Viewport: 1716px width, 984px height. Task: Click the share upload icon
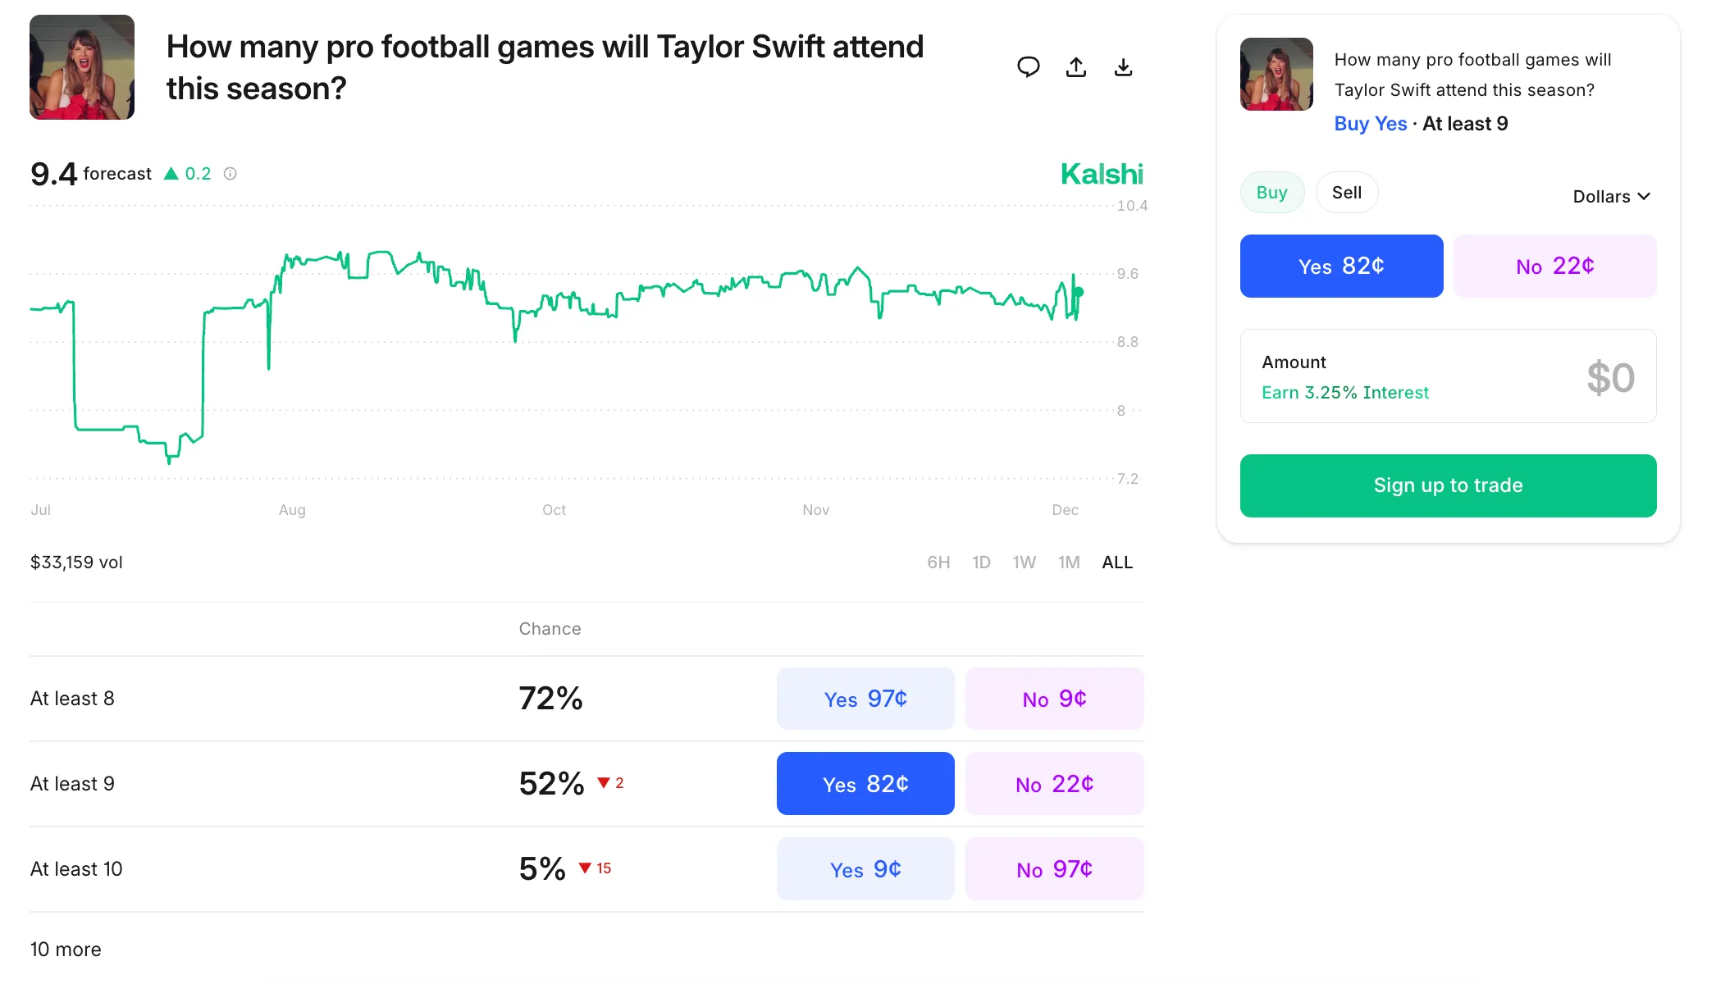1076,67
